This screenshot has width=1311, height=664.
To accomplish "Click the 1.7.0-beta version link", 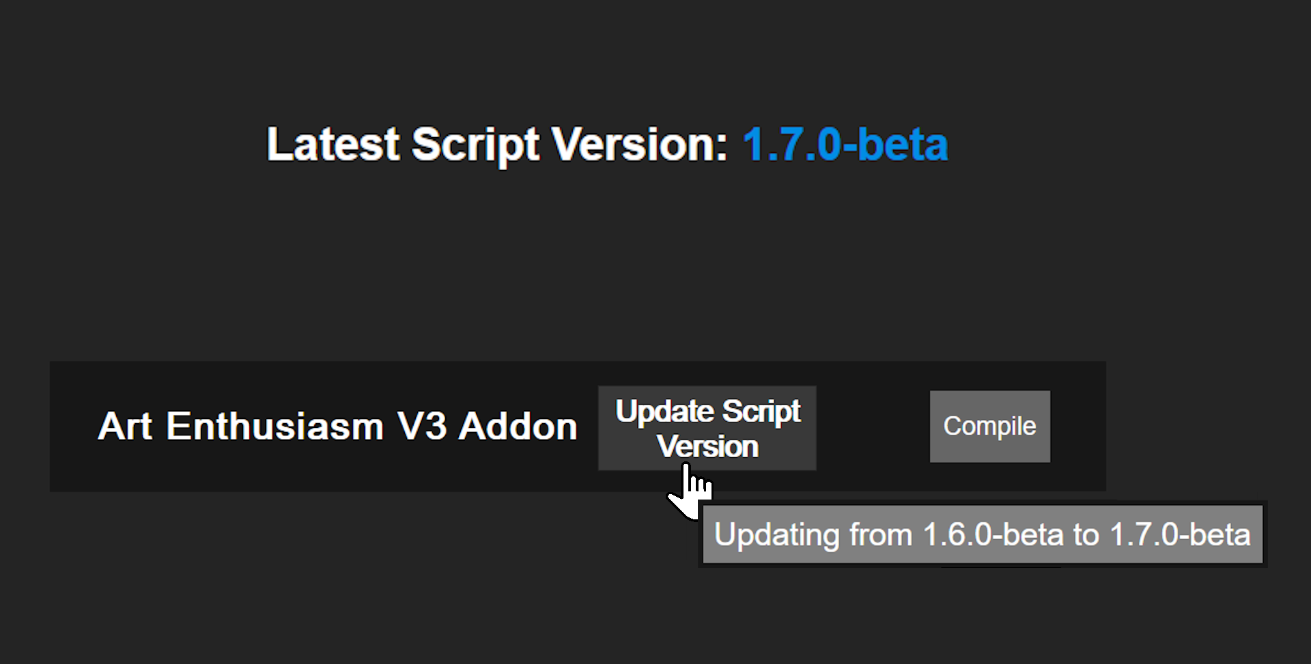I will pos(844,145).
